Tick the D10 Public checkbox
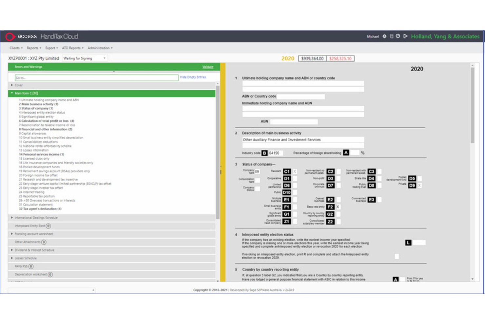Screen dimensions: 485x323 pos(295,192)
